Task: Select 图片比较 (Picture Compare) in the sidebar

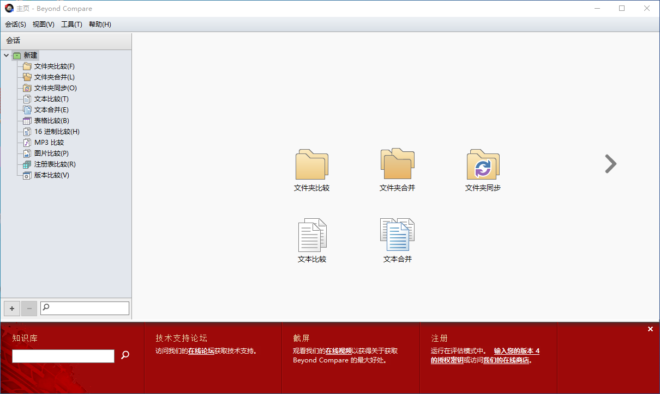Action: [51, 153]
